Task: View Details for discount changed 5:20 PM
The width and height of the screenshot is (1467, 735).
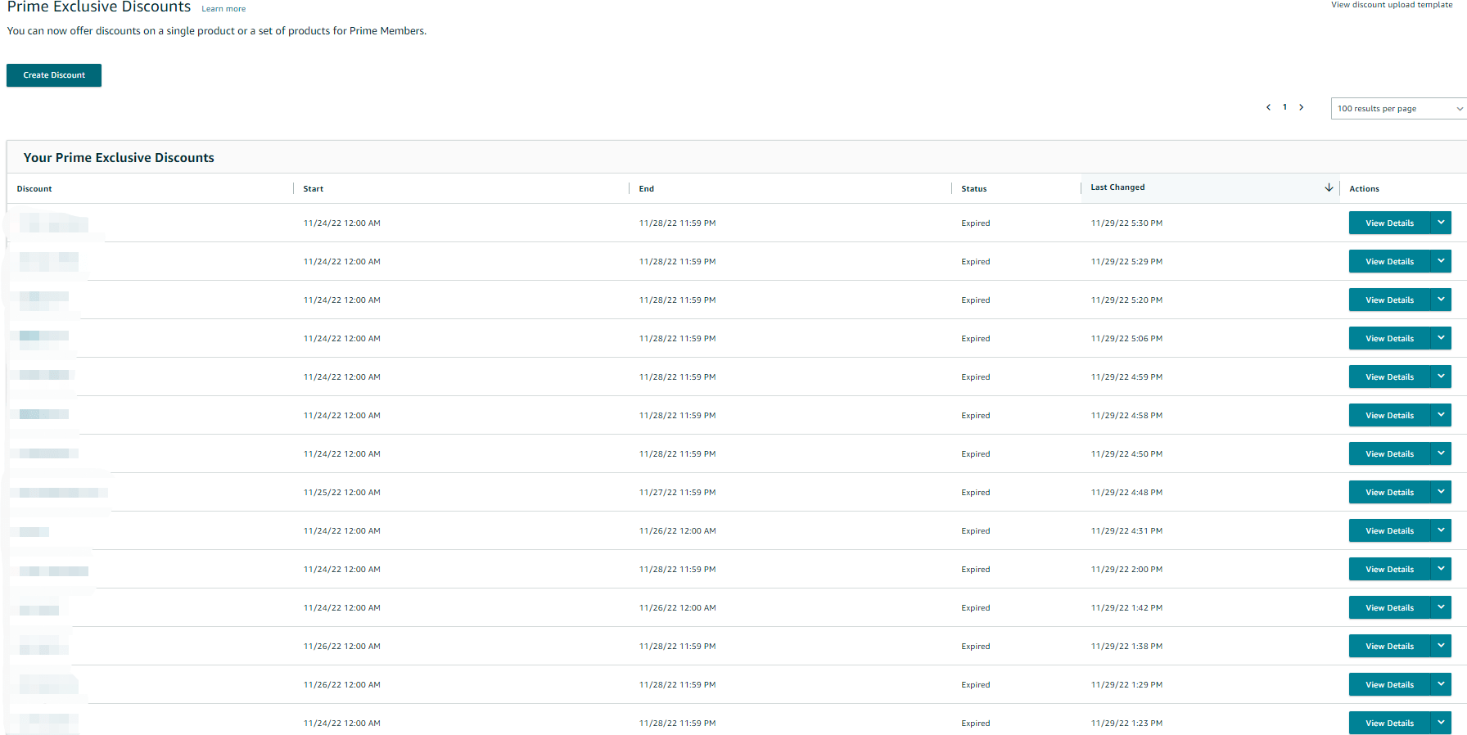Action: [x=1389, y=300]
